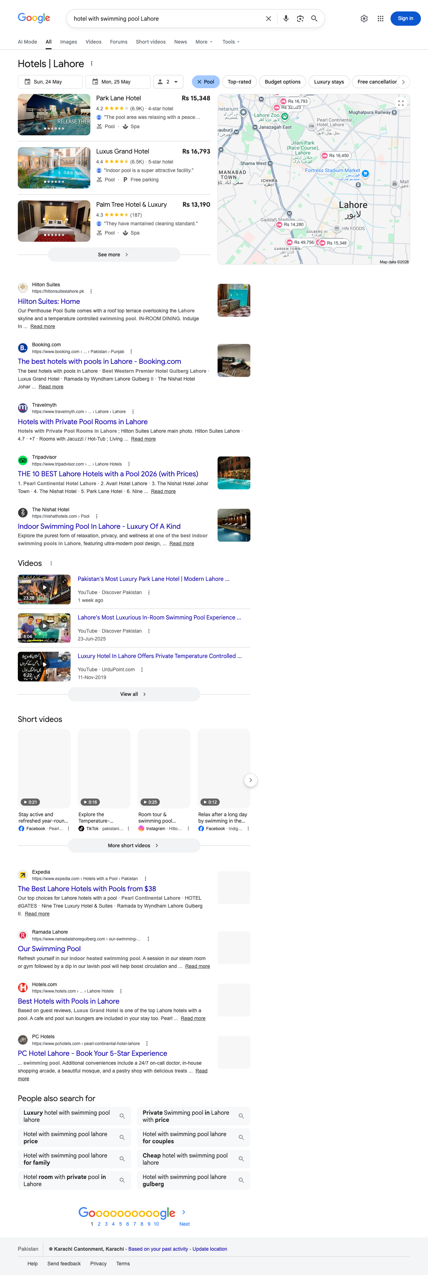Viewport: 428px width, 1275px height.
Task: Open options for Hilton Suites result
Action: (91, 292)
